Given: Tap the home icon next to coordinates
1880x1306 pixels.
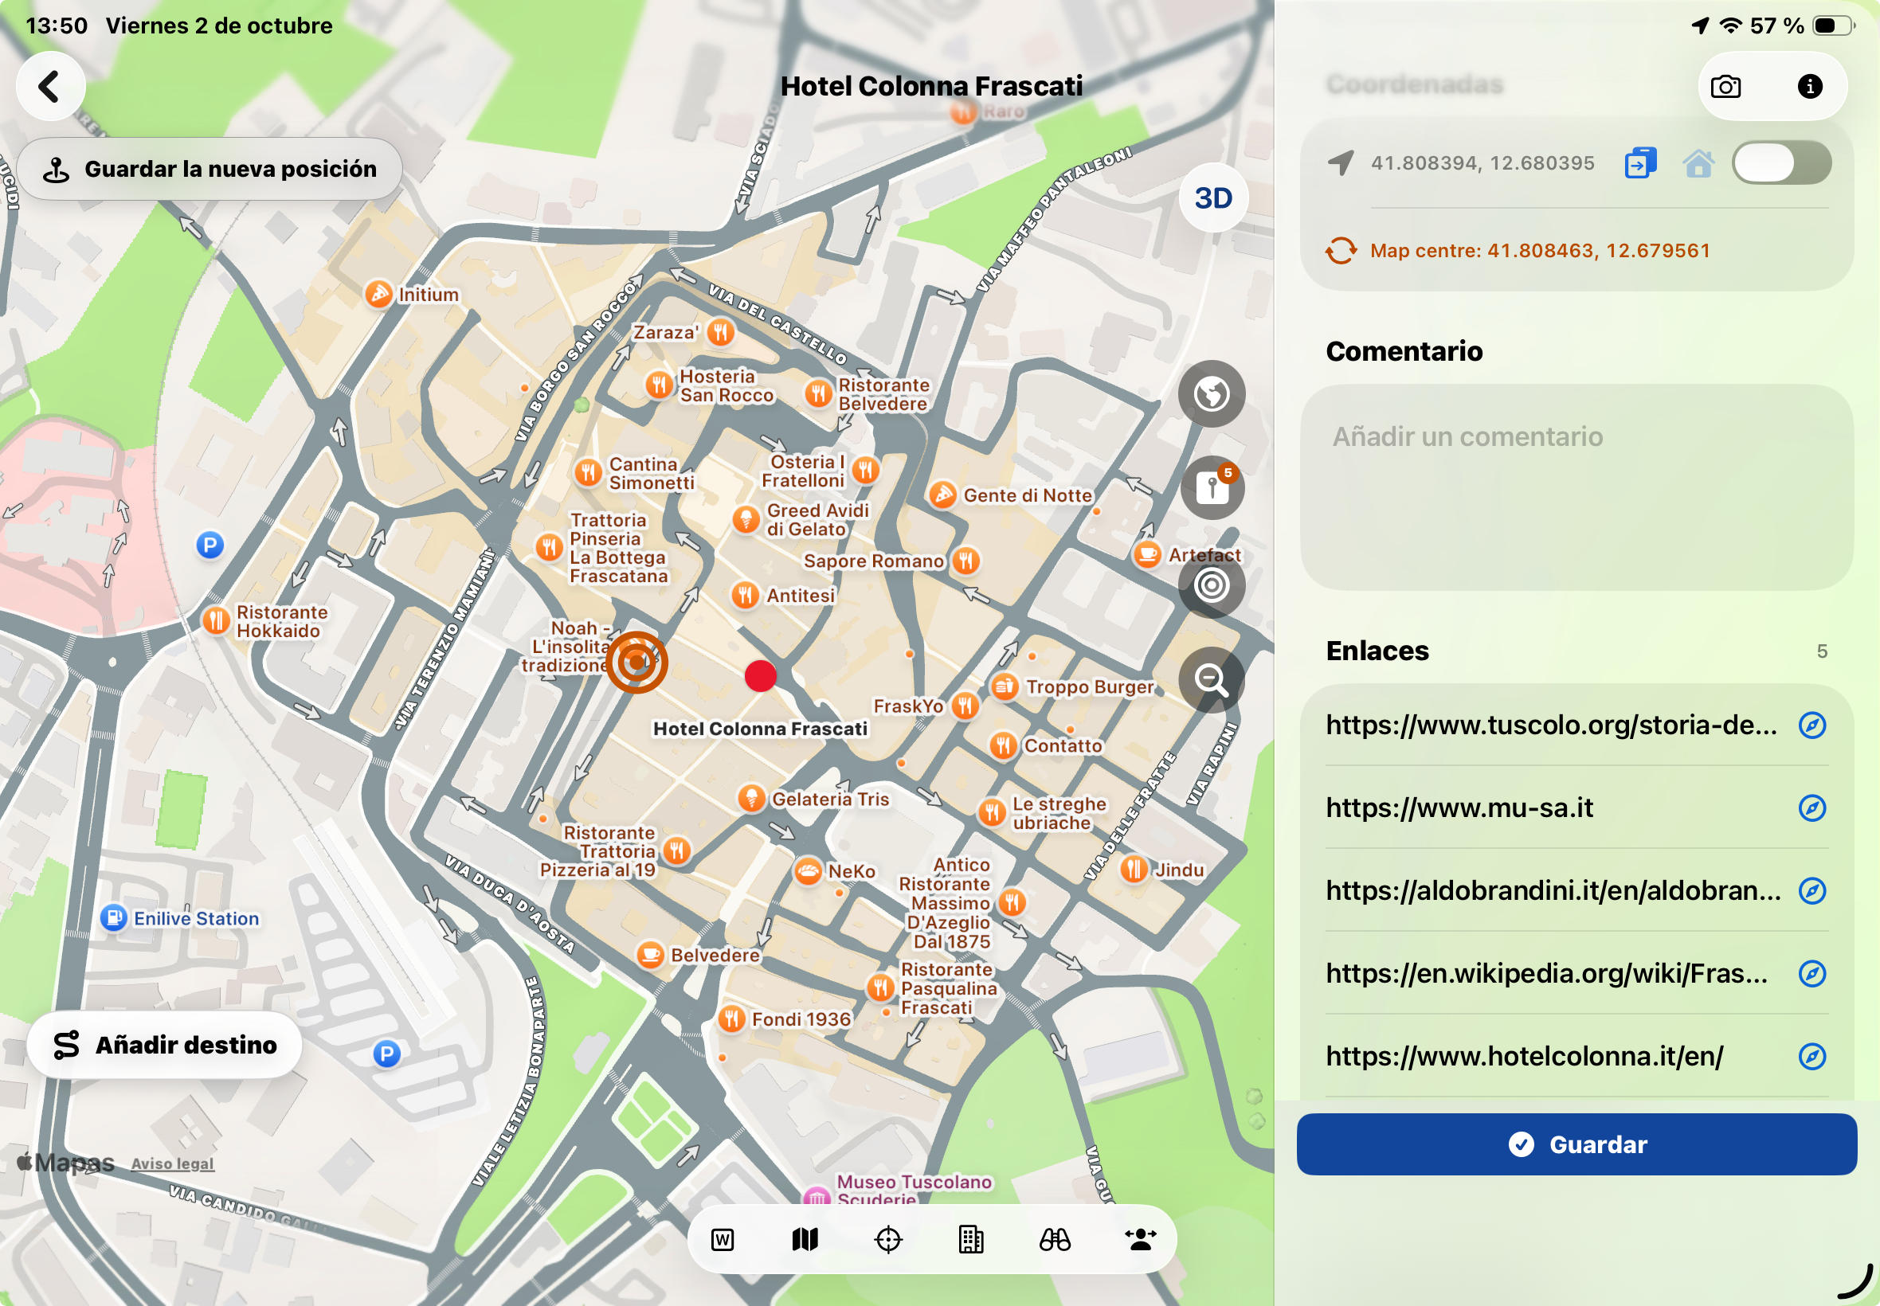Looking at the screenshot, I should (x=1698, y=162).
